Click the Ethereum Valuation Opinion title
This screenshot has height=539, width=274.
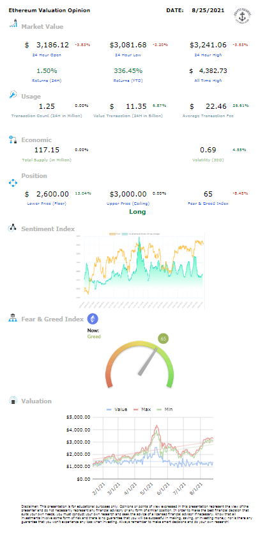tap(49, 10)
